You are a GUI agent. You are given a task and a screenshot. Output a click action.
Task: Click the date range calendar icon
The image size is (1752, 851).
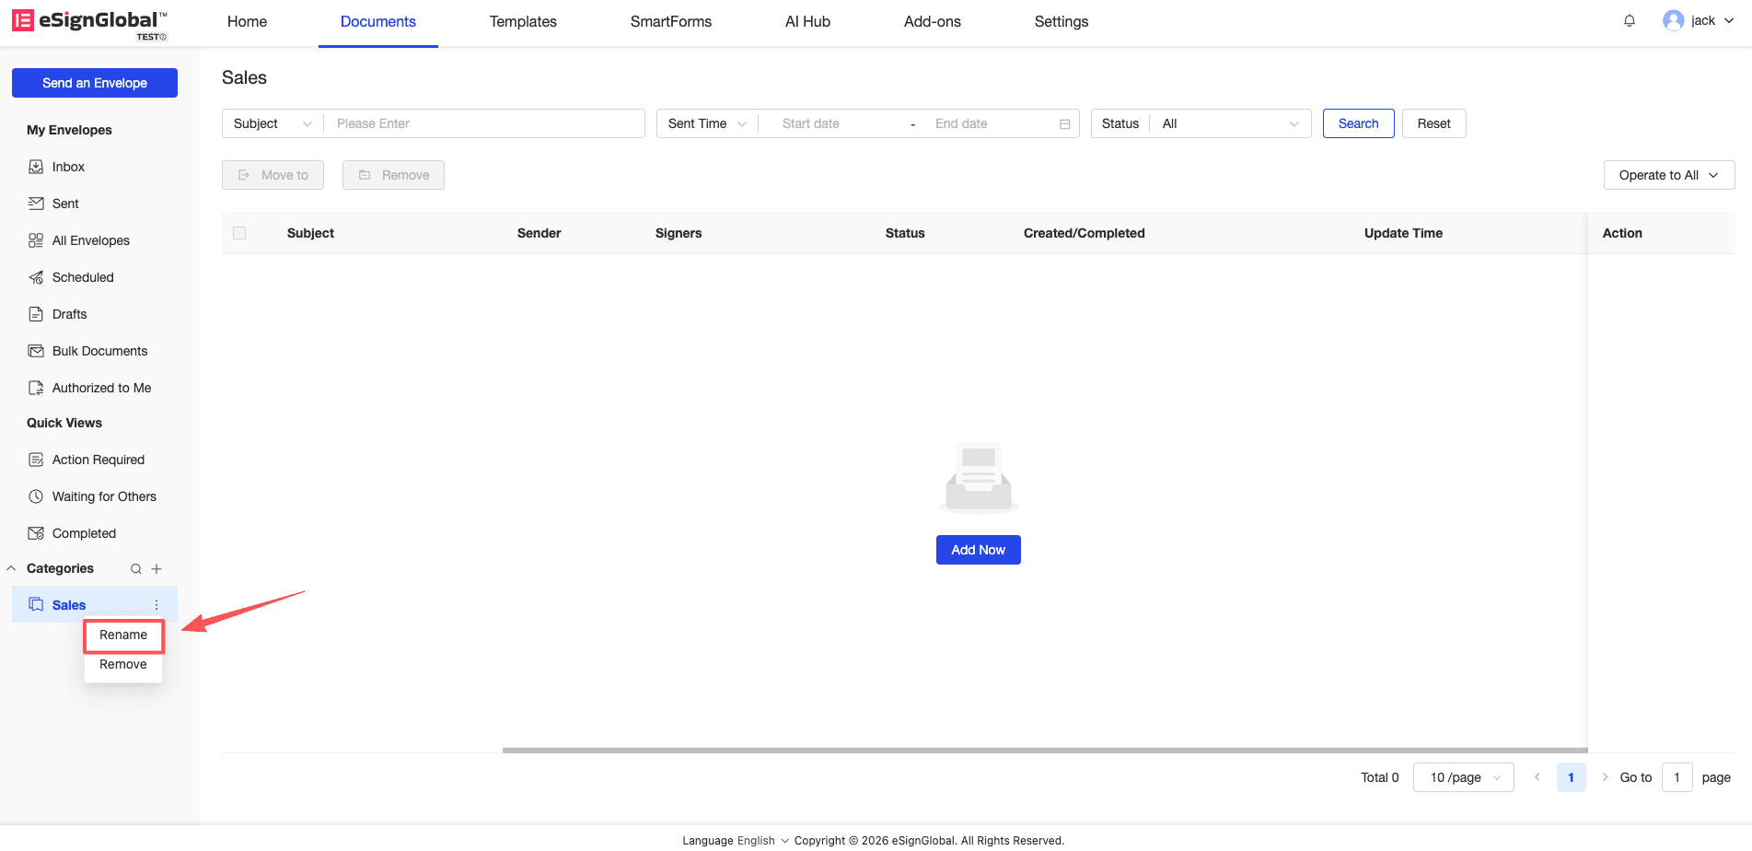(x=1064, y=124)
